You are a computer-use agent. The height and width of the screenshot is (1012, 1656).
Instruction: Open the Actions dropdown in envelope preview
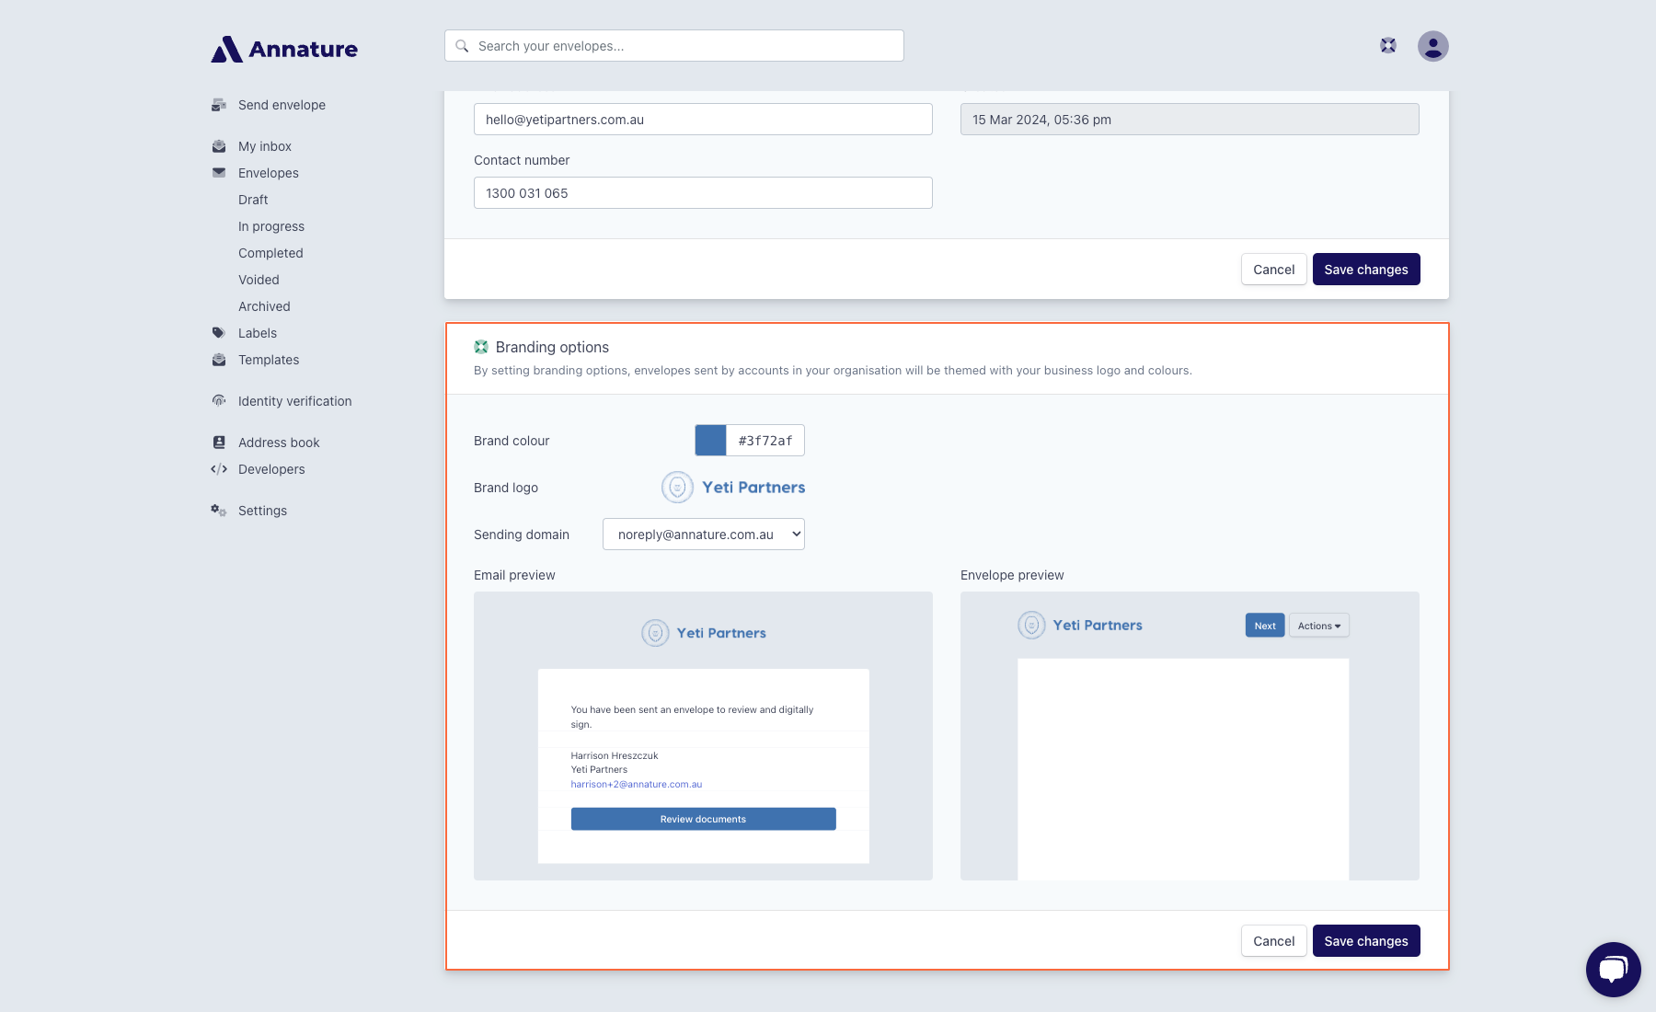point(1318,626)
